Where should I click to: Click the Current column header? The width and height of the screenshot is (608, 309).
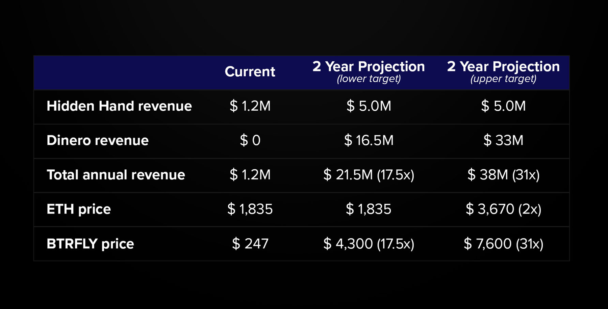pyautogui.click(x=250, y=72)
